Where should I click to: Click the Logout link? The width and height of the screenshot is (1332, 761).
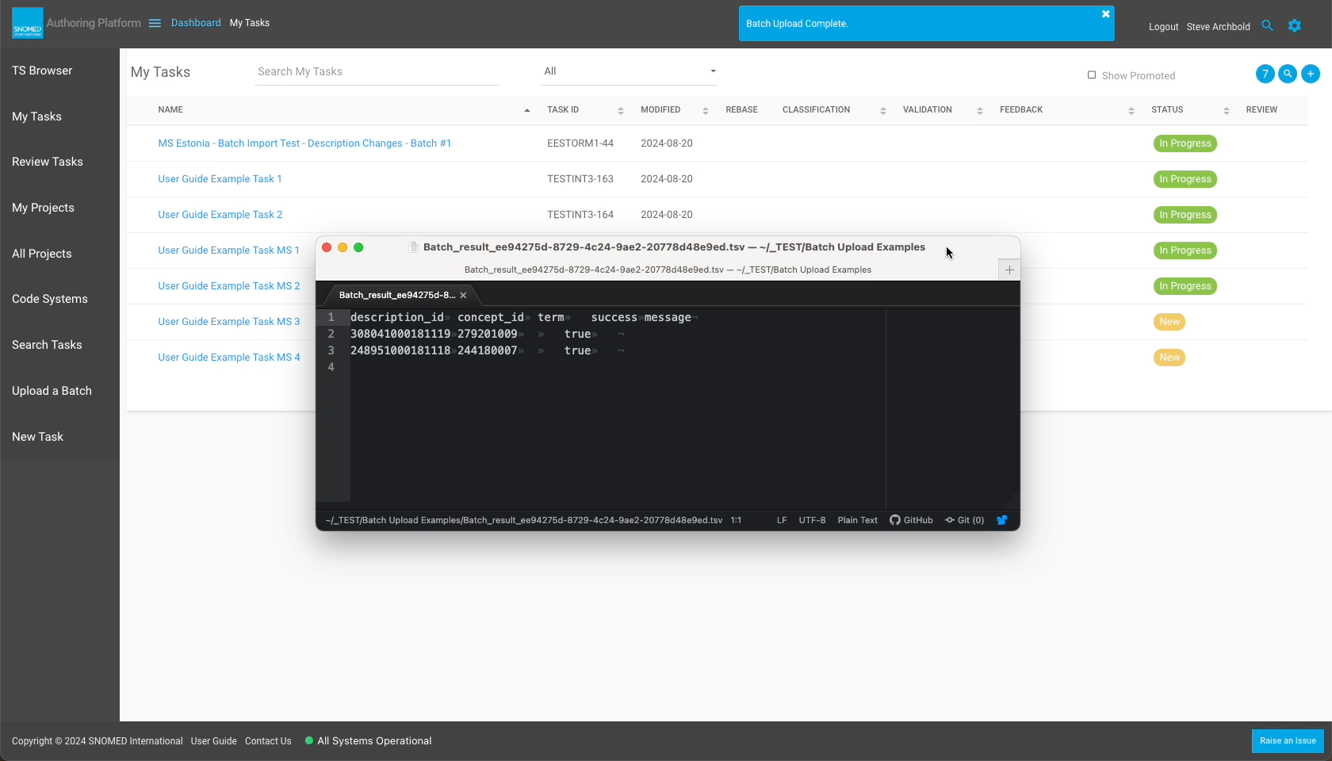(x=1163, y=27)
